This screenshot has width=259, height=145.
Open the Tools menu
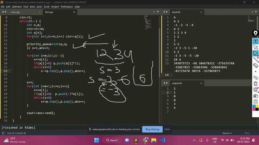coord(47,7)
